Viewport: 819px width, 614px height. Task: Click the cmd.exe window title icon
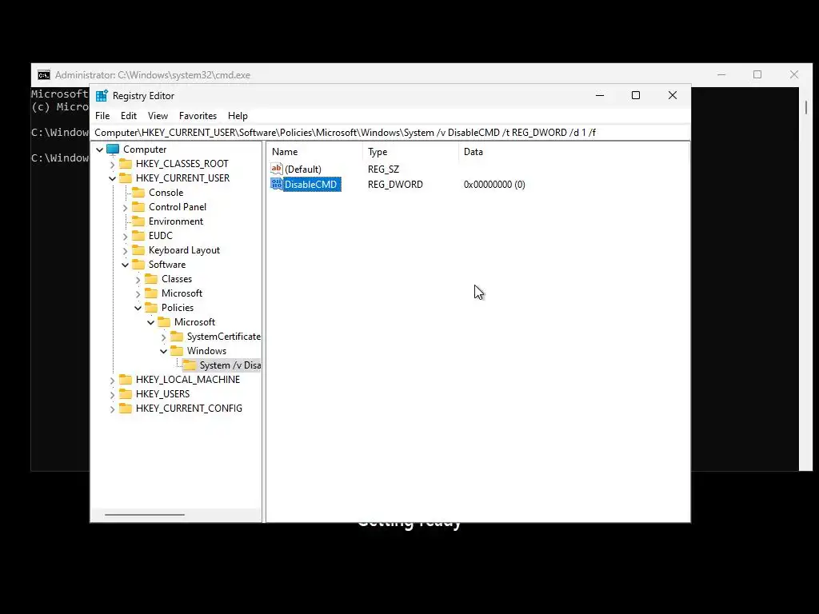tap(44, 75)
